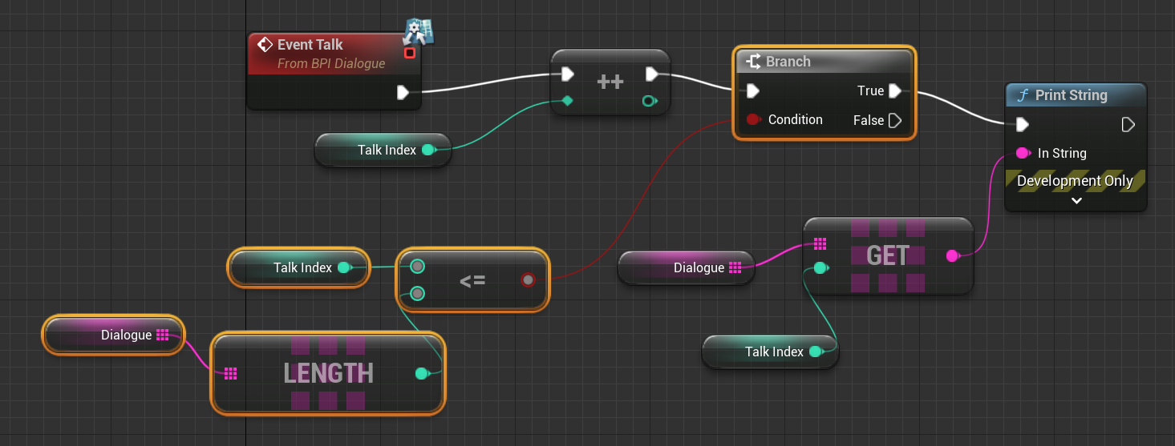Image resolution: width=1175 pixels, height=446 pixels.
Task: Select the Branch node header
Action: (x=824, y=62)
